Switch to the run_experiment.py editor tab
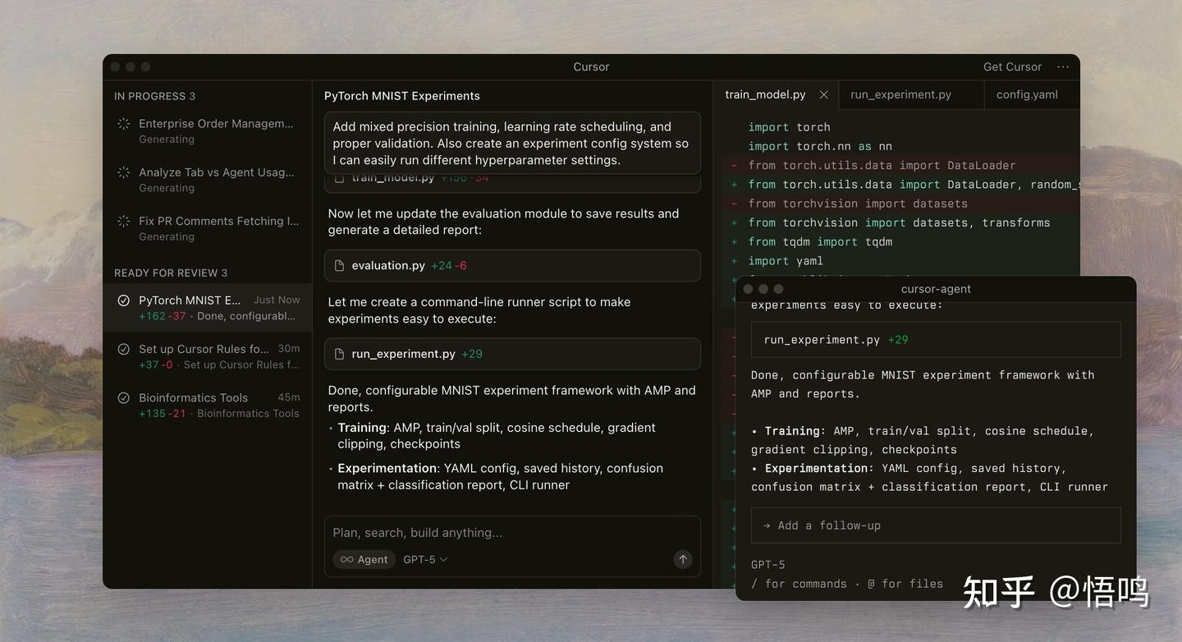This screenshot has height=642, width=1182. click(910, 95)
